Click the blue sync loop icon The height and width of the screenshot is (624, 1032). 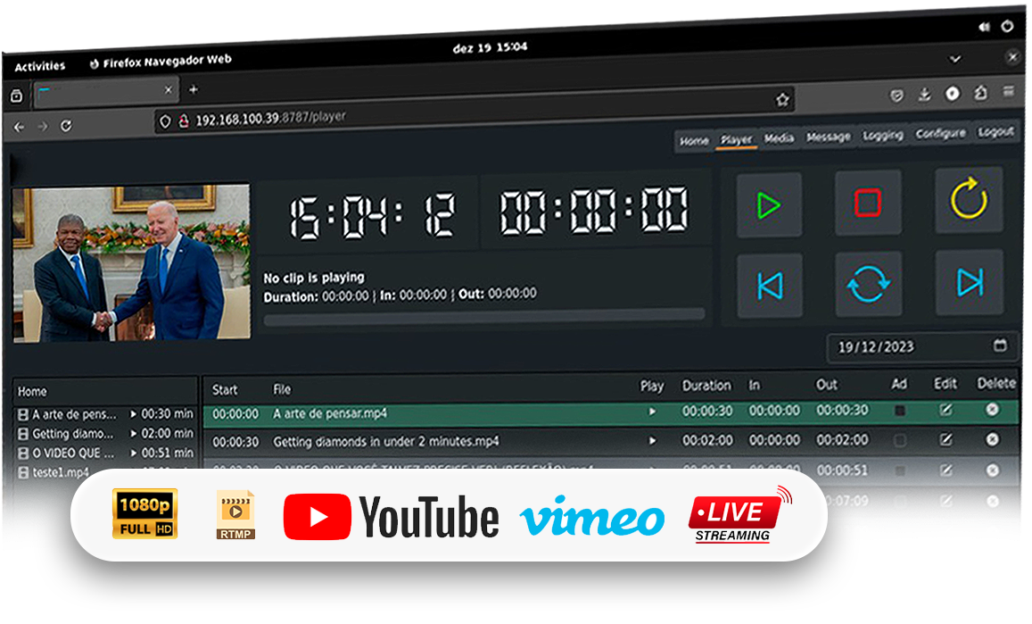point(868,285)
